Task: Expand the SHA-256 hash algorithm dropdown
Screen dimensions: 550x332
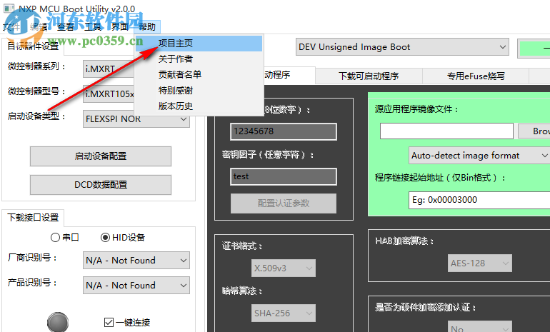Action: (284, 313)
